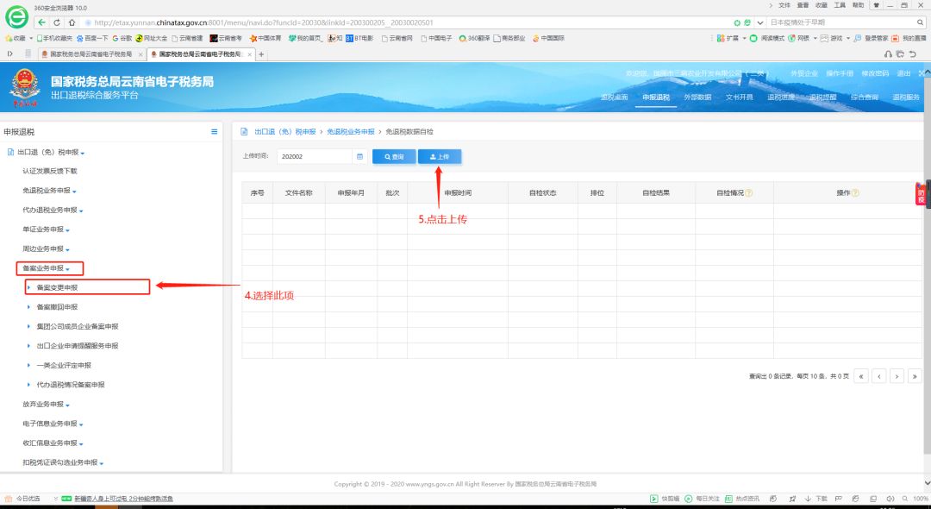Select 备案撤回申报 item
This screenshot has width=931, height=509.
(57, 307)
